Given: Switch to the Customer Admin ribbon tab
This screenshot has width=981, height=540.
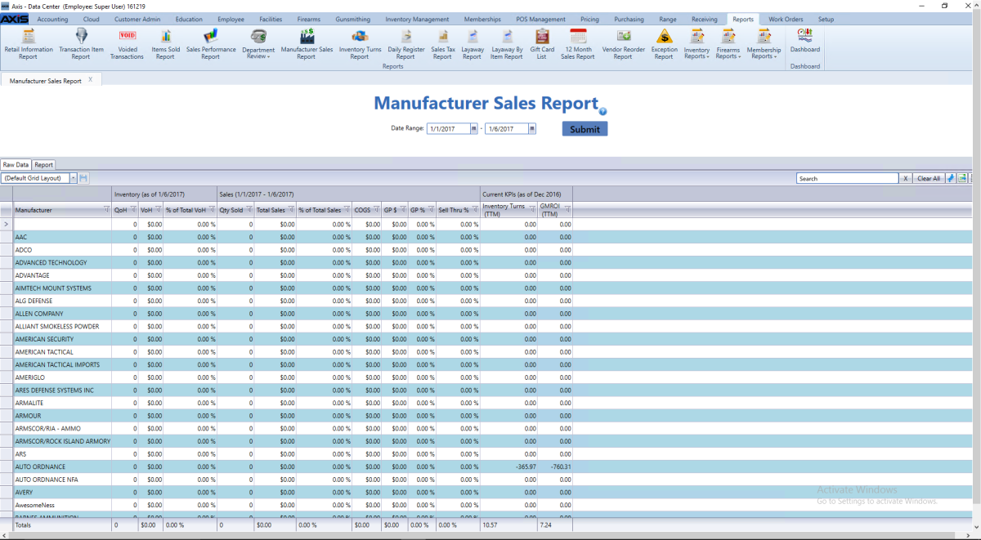Looking at the screenshot, I should pos(137,19).
